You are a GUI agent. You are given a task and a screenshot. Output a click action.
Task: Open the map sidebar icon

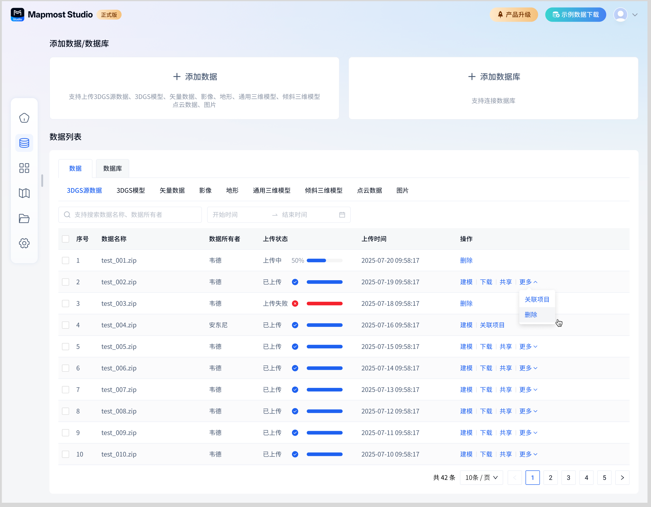[24, 193]
